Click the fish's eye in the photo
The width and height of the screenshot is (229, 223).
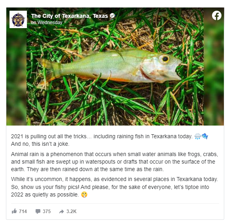pos(165,59)
